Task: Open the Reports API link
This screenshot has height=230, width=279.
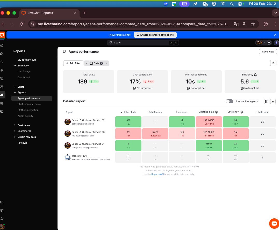Action: click(158, 174)
